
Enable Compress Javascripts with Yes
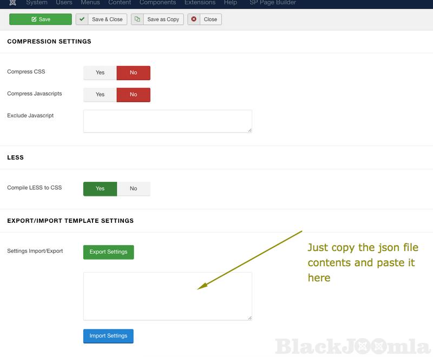tap(100, 95)
